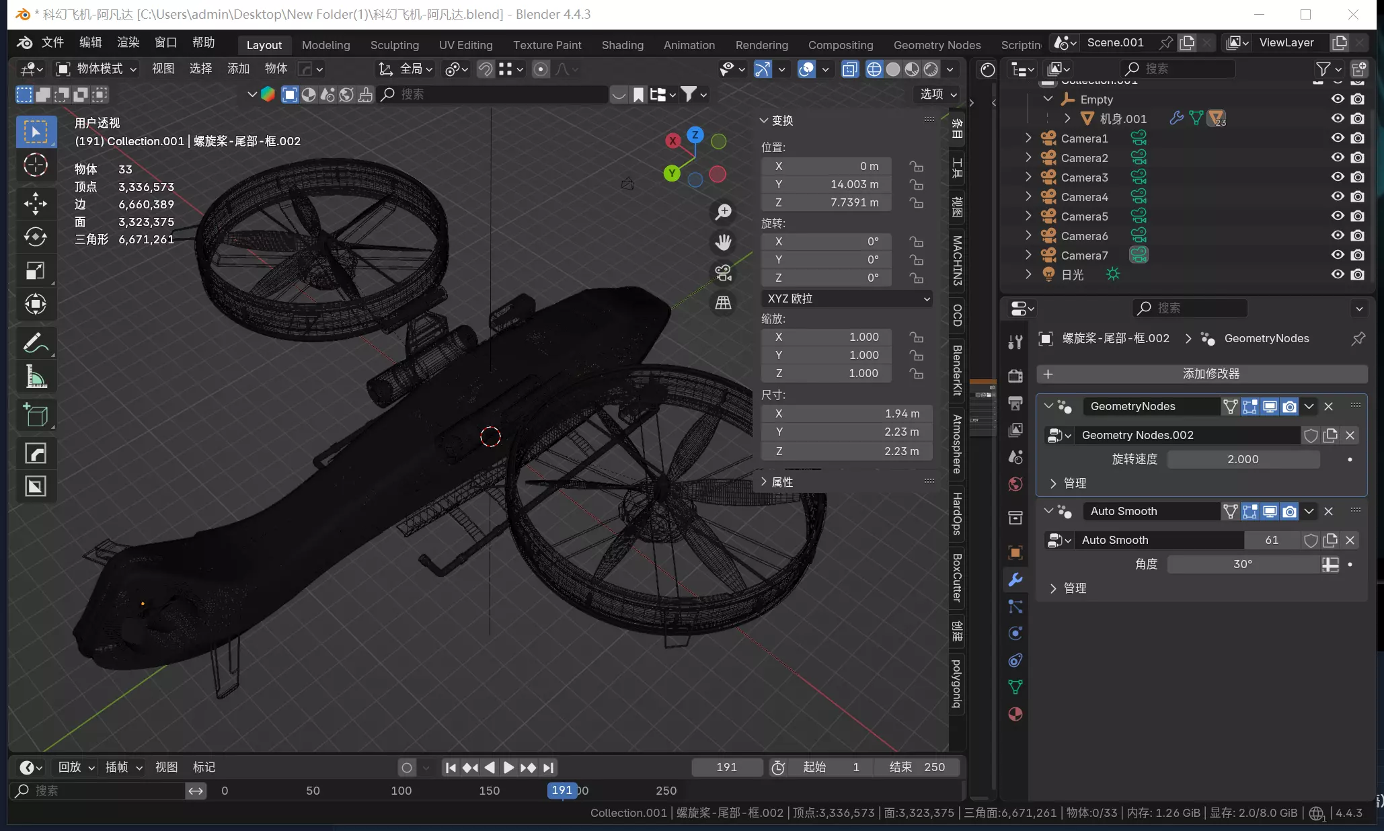Open the Material properties tab
Image resolution: width=1384 pixels, height=831 pixels.
point(1015,714)
